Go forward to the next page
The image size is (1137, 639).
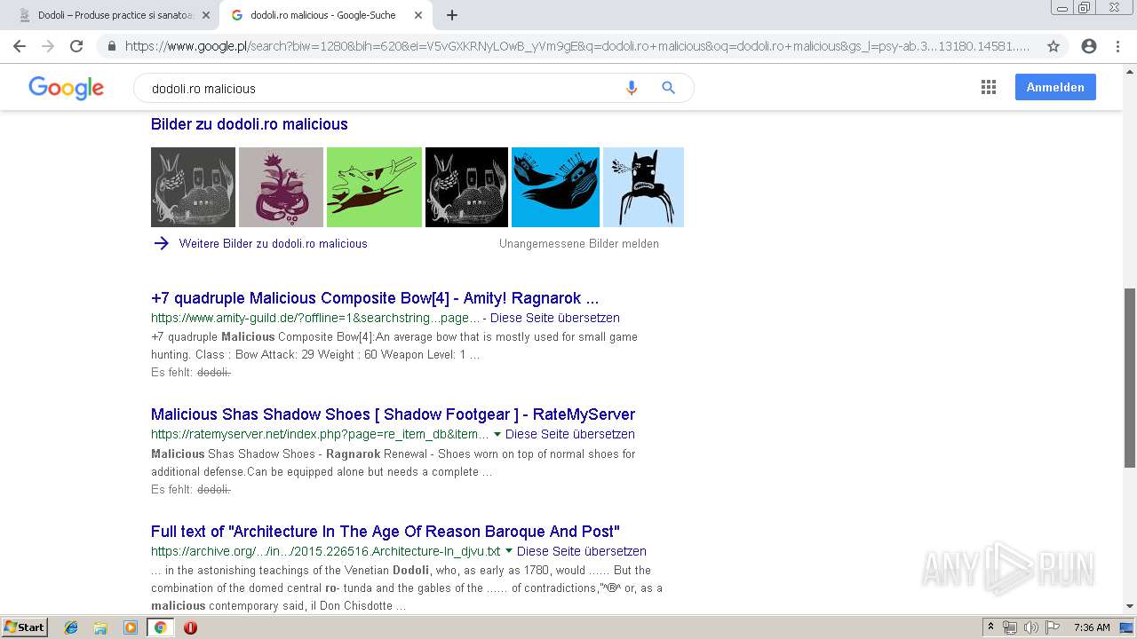(48, 46)
